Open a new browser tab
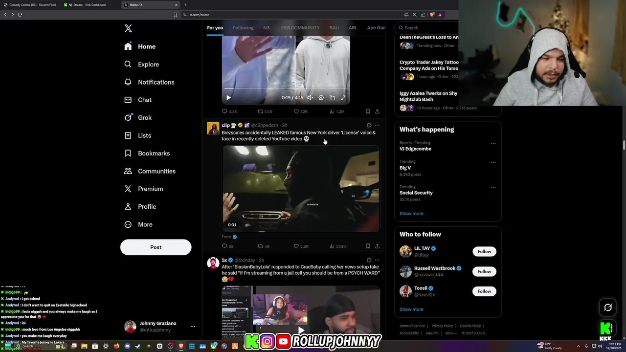 click(185, 5)
